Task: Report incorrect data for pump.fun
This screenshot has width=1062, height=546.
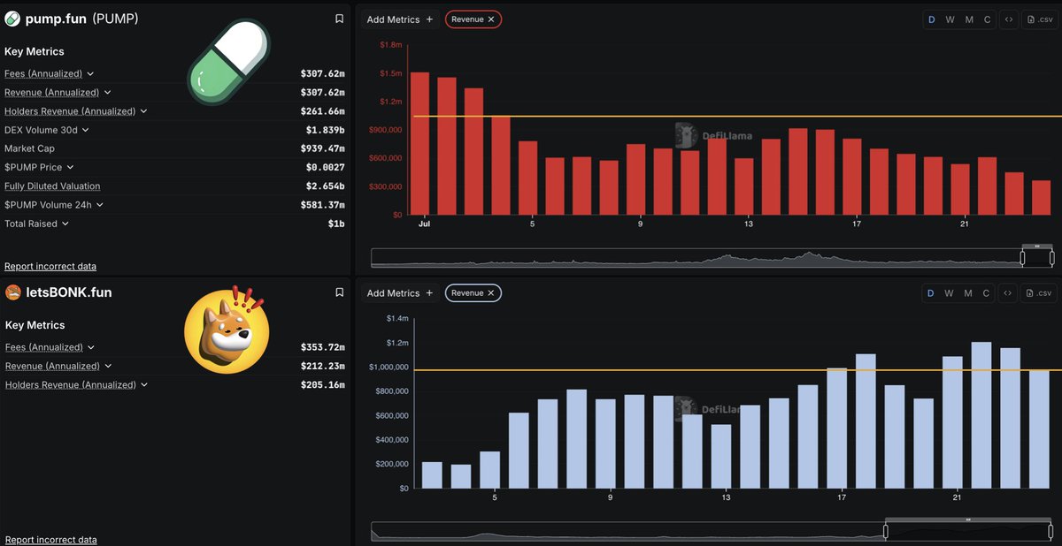Action: click(50, 266)
